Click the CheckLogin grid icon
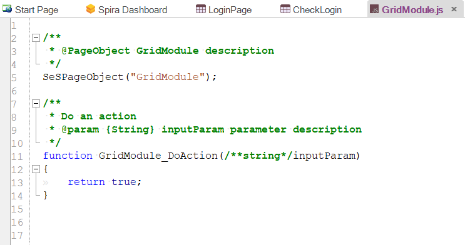The image size is (465, 245). pyautogui.click(x=285, y=9)
